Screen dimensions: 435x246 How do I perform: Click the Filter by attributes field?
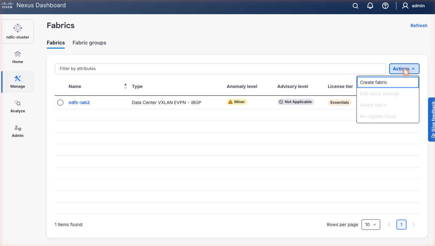[220, 69]
